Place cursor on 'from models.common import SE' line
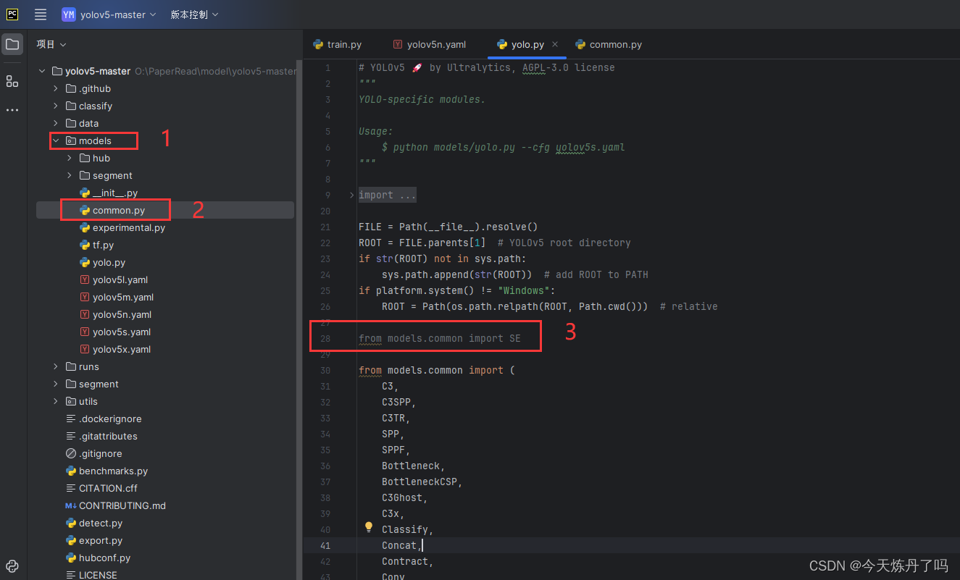 [x=439, y=338]
